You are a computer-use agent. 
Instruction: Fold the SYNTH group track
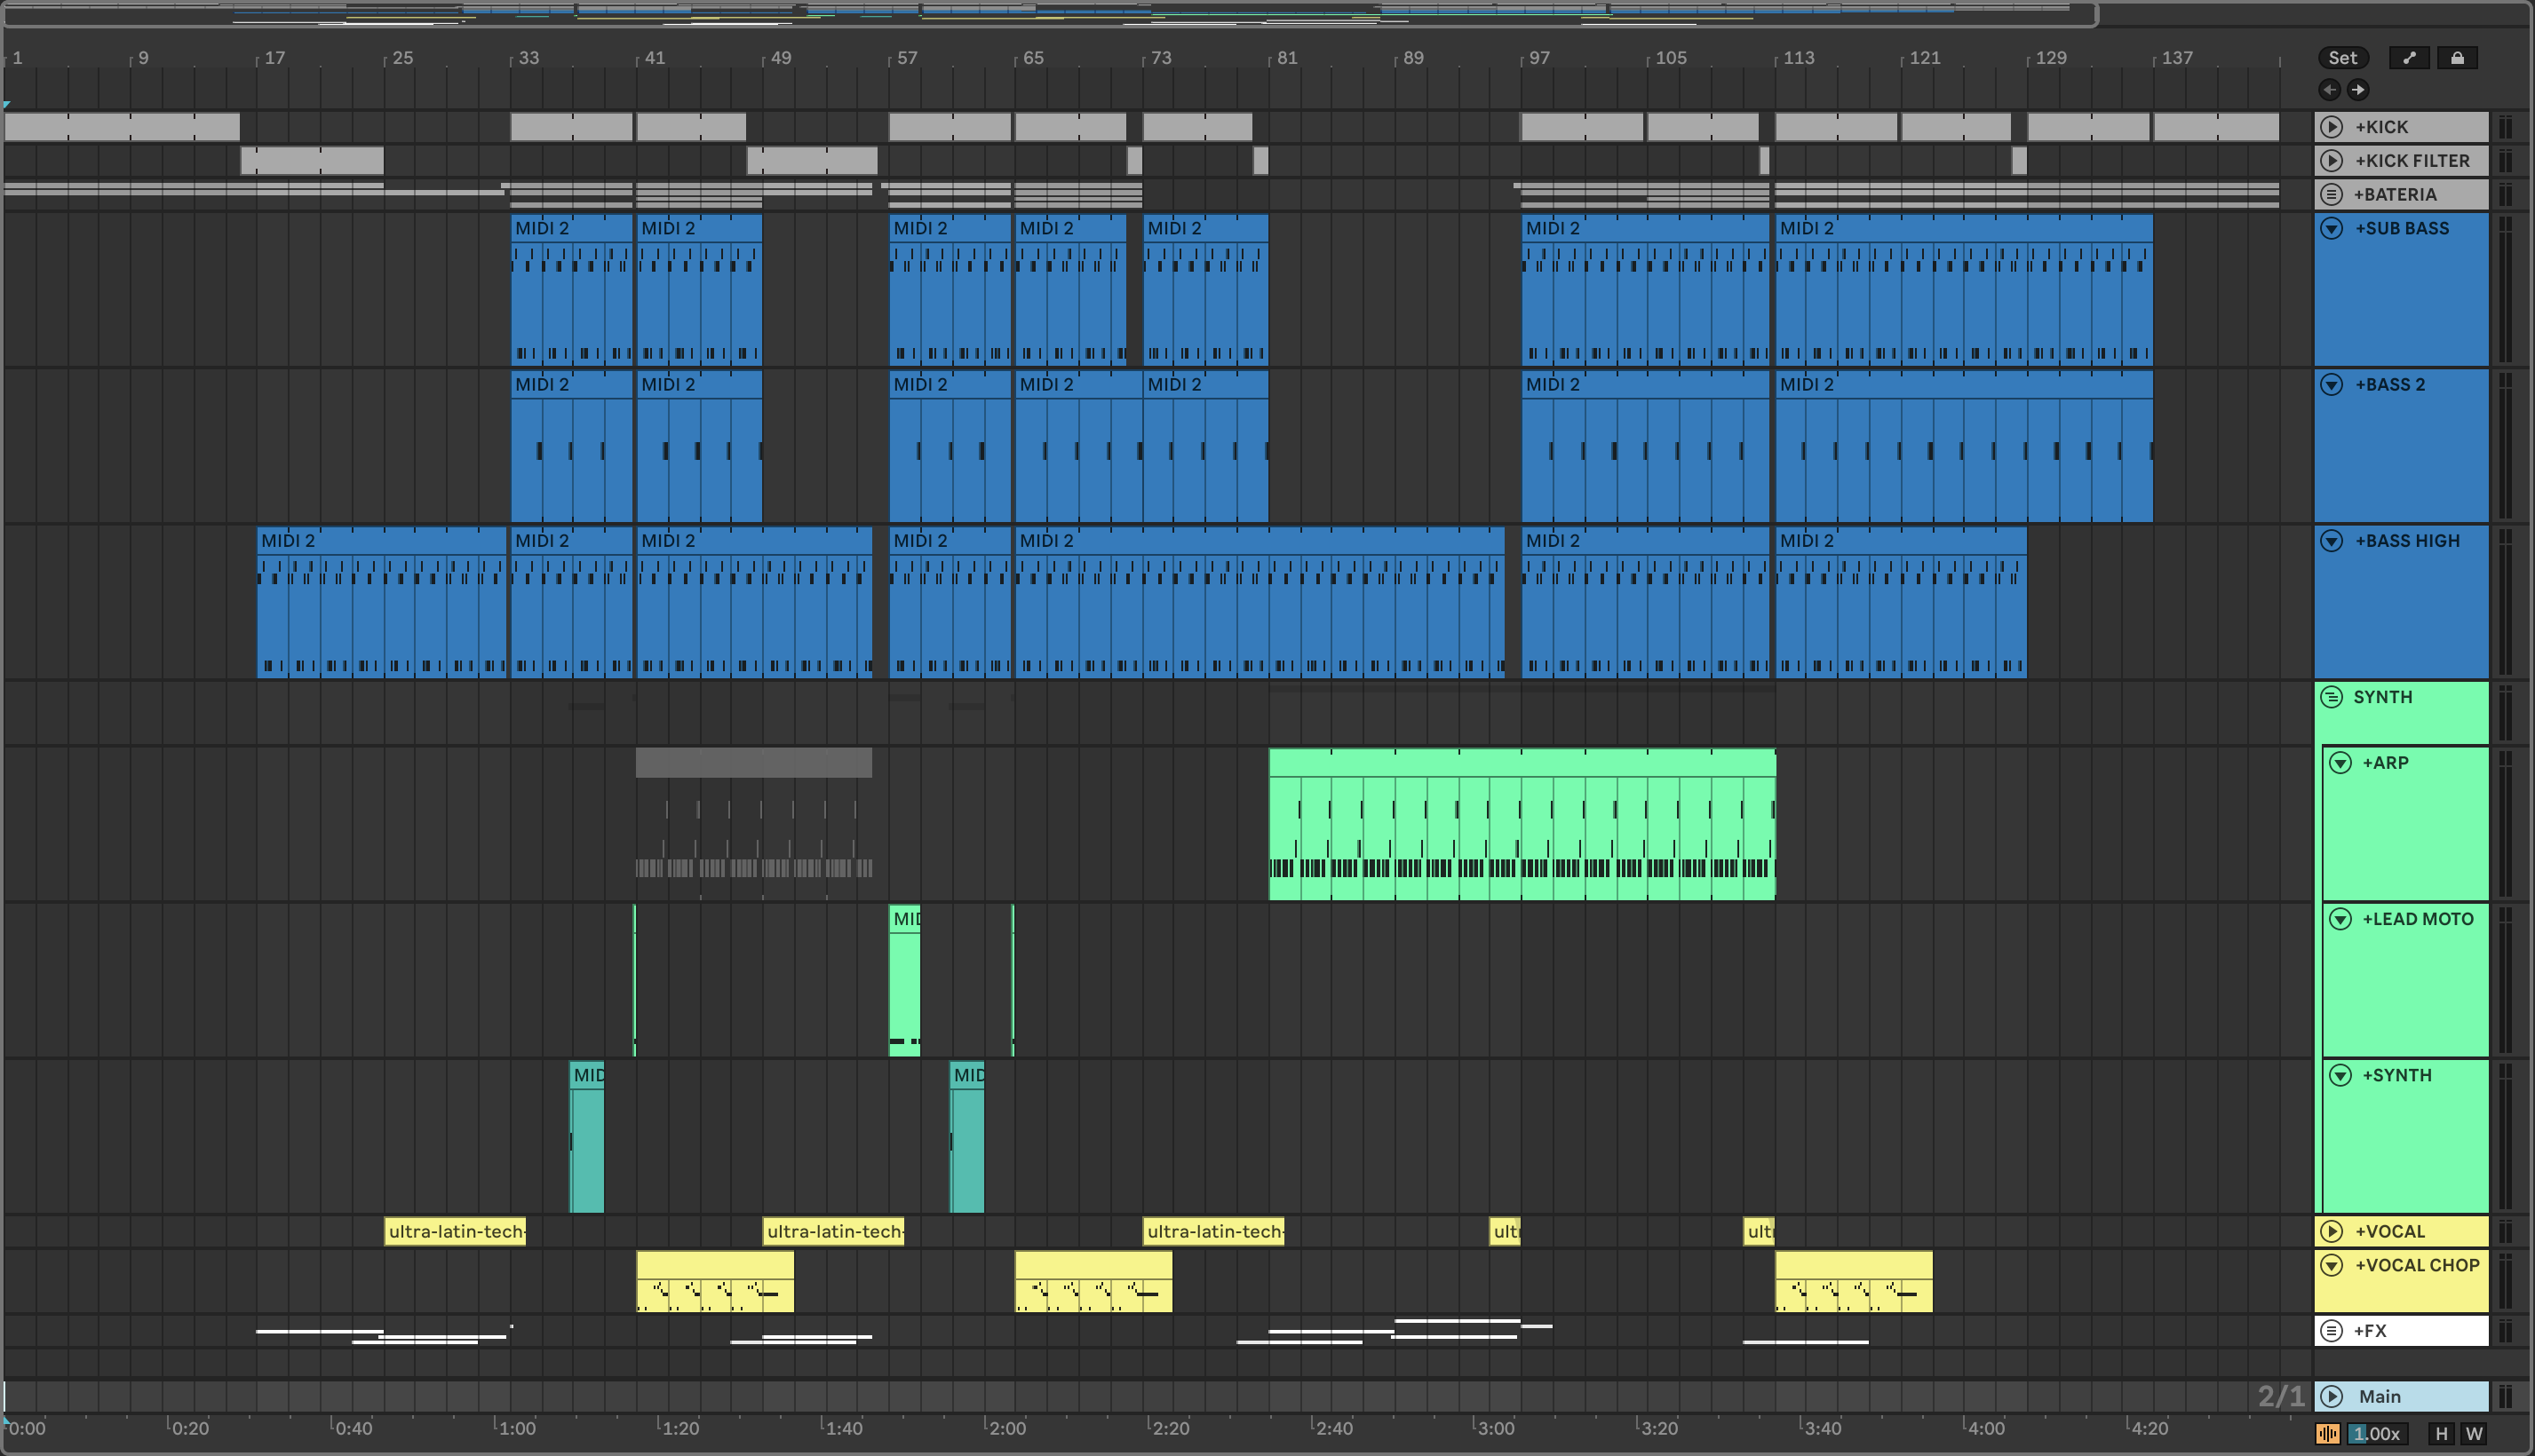pyautogui.click(x=2331, y=697)
